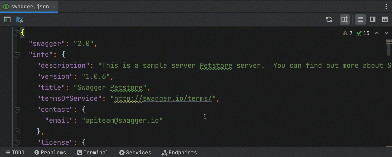Click the "license" key
Screen dimensions: 392x157
click(x=55, y=143)
